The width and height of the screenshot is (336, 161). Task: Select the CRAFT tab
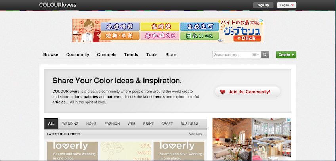(167, 123)
